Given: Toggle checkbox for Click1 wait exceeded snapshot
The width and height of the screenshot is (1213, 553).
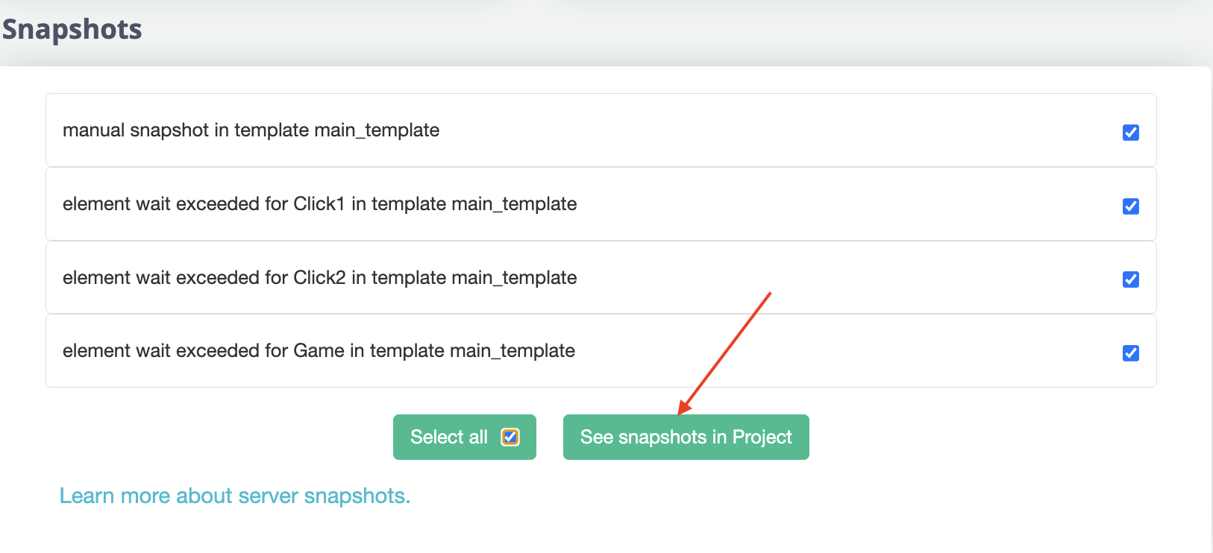Looking at the screenshot, I should click(x=1130, y=206).
